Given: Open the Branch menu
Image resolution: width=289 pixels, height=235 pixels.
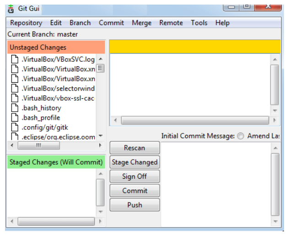Looking at the screenshot, I should pyautogui.click(x=80, y=23).
